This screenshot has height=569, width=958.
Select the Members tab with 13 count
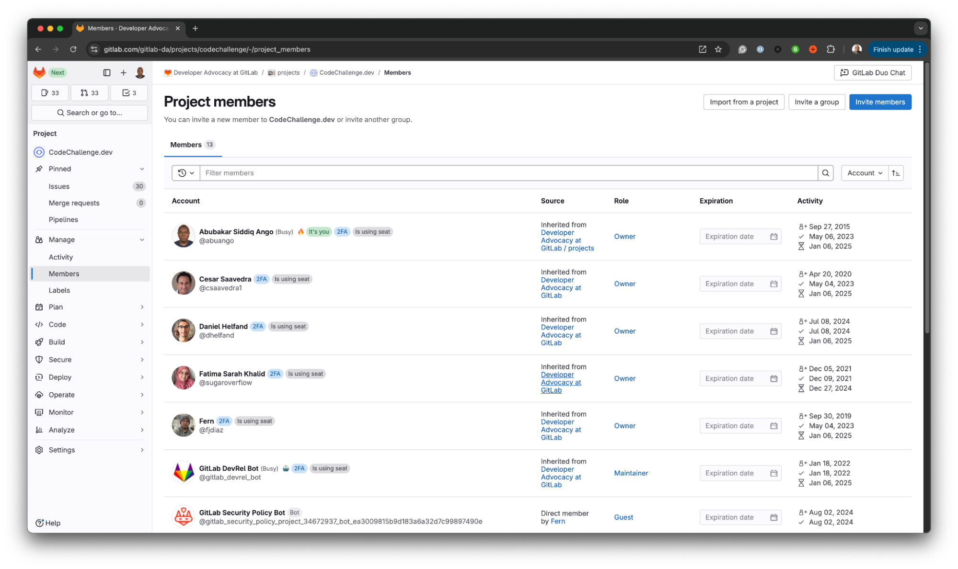coord(193,145)
